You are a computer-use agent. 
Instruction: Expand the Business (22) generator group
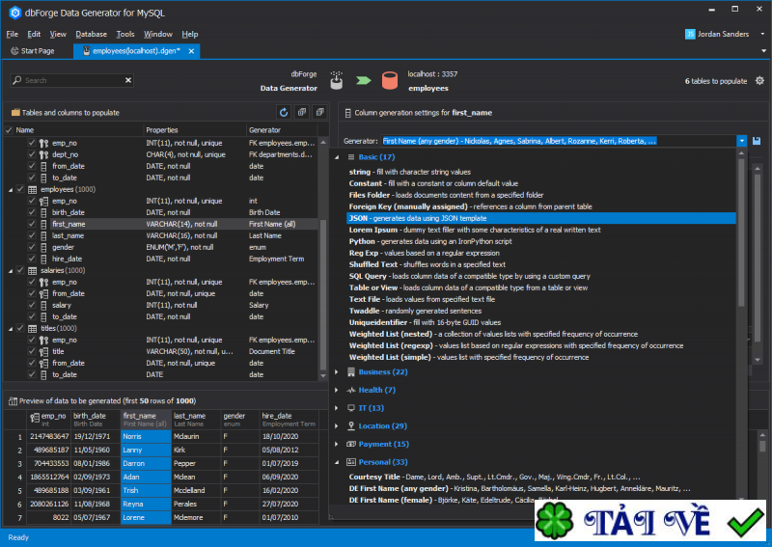coord(337,371)
